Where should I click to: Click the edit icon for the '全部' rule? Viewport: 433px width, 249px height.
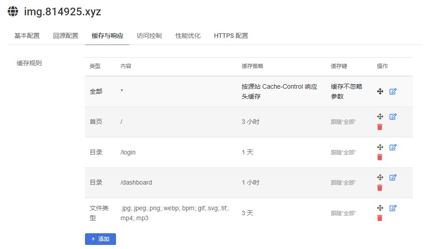point(393,91)
